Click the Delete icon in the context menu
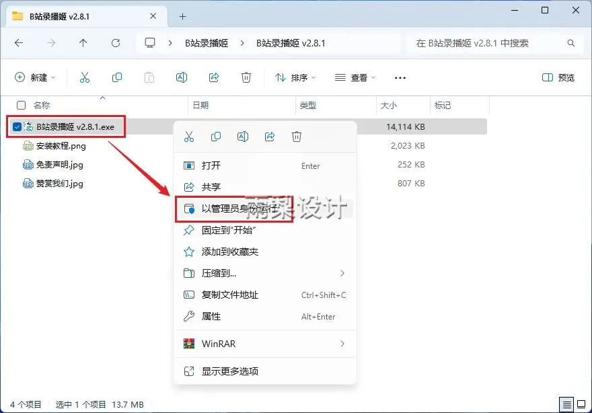 click(x=297, y=137)
